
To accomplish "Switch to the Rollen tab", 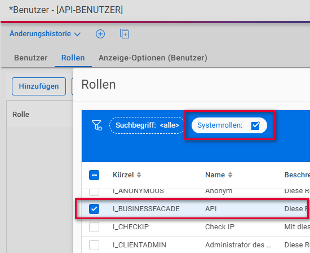I will pyautogui.click(x=73, y=58).
